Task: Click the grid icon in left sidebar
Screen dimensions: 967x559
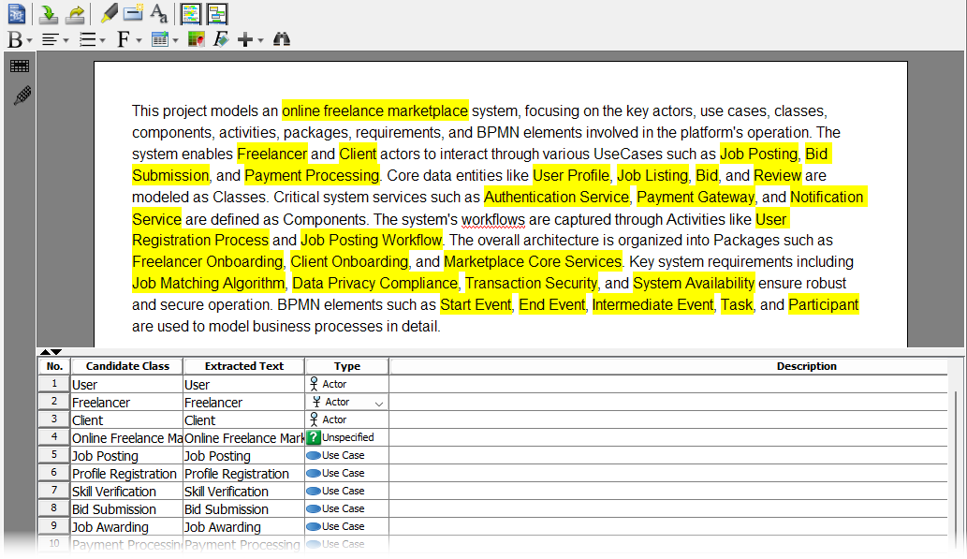Action: coord(20,66)
